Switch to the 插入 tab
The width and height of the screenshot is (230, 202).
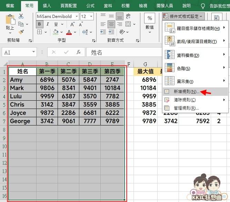pos(47,6)
